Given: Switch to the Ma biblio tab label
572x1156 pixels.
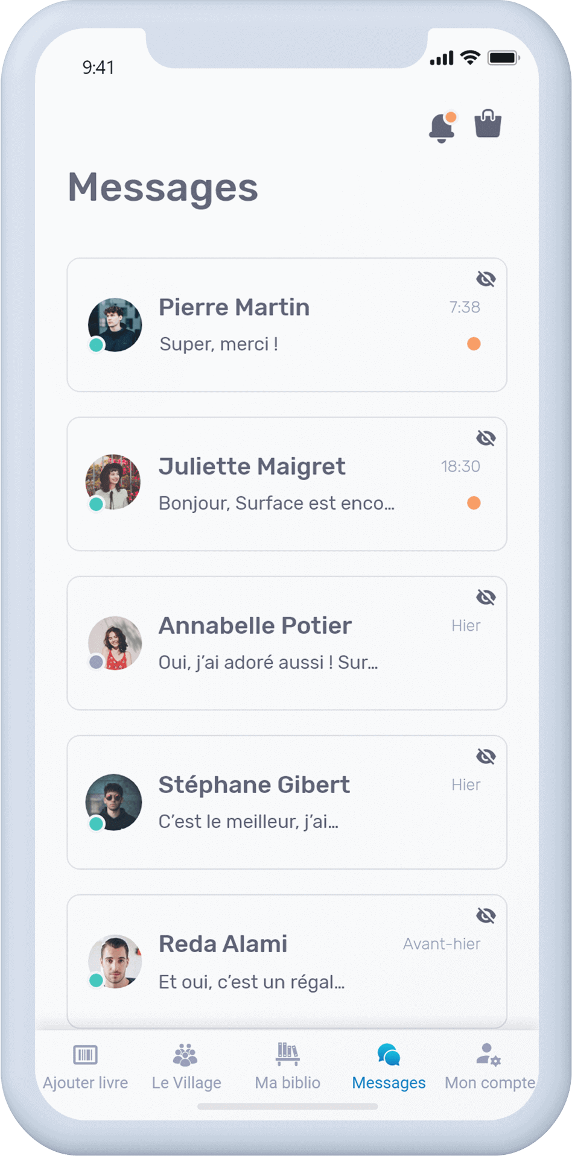Looking at the screenshot, I should point(288,1082).
